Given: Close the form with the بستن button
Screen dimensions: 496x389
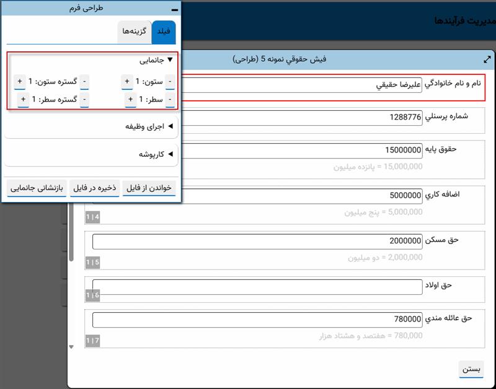Looking at the screenshot, I should [472, 369].
